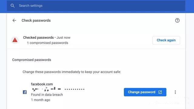Click the hidden password dots
The height and width of the screenshot is (109, 194).
[75, 89]
